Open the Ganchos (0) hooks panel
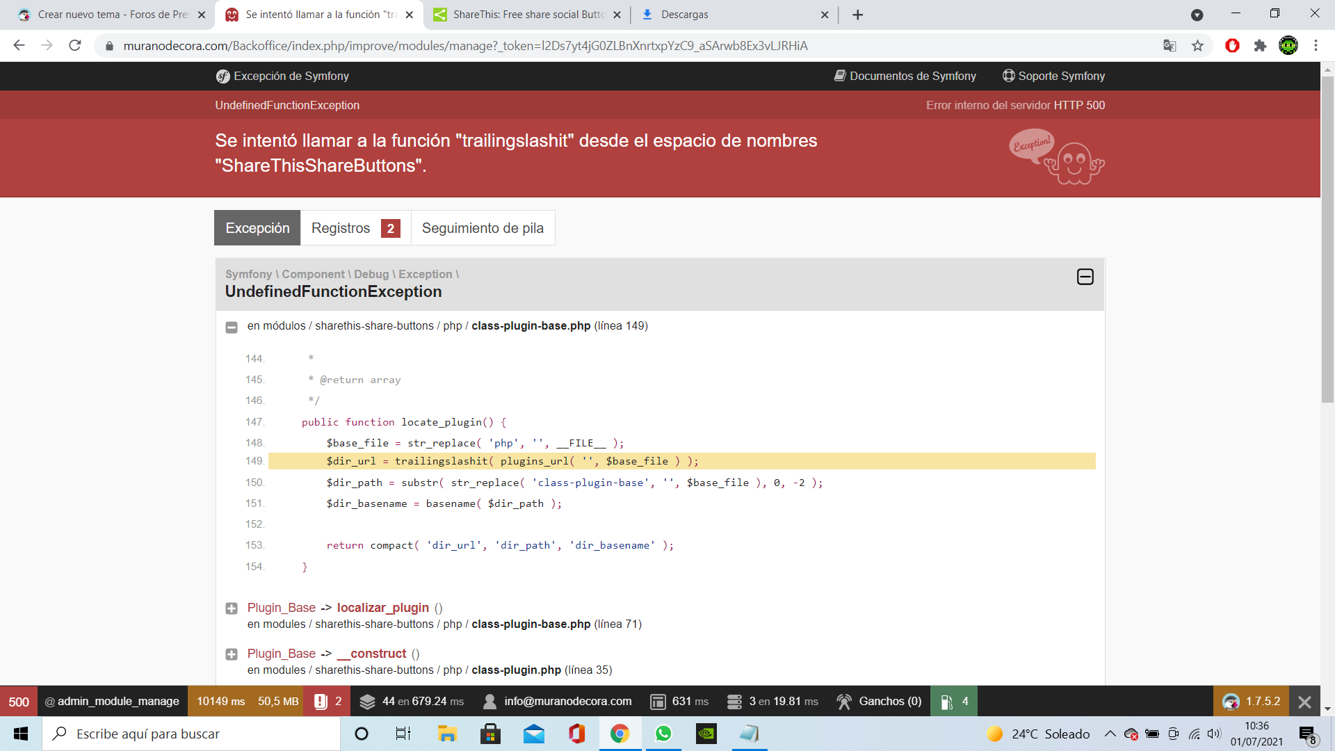 tap(880, 702)
